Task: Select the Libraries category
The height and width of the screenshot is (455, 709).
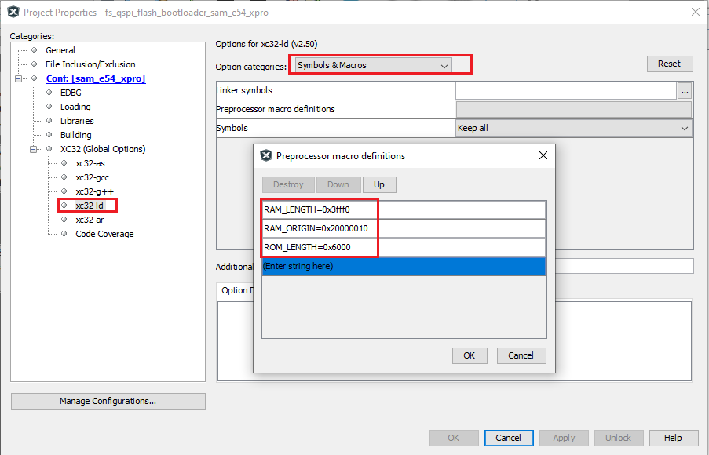Action: coord(75,120)
